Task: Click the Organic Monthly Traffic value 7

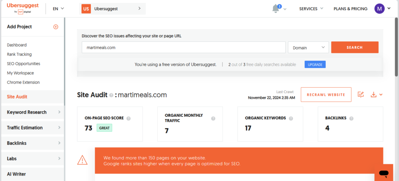Action: (167, 131)
